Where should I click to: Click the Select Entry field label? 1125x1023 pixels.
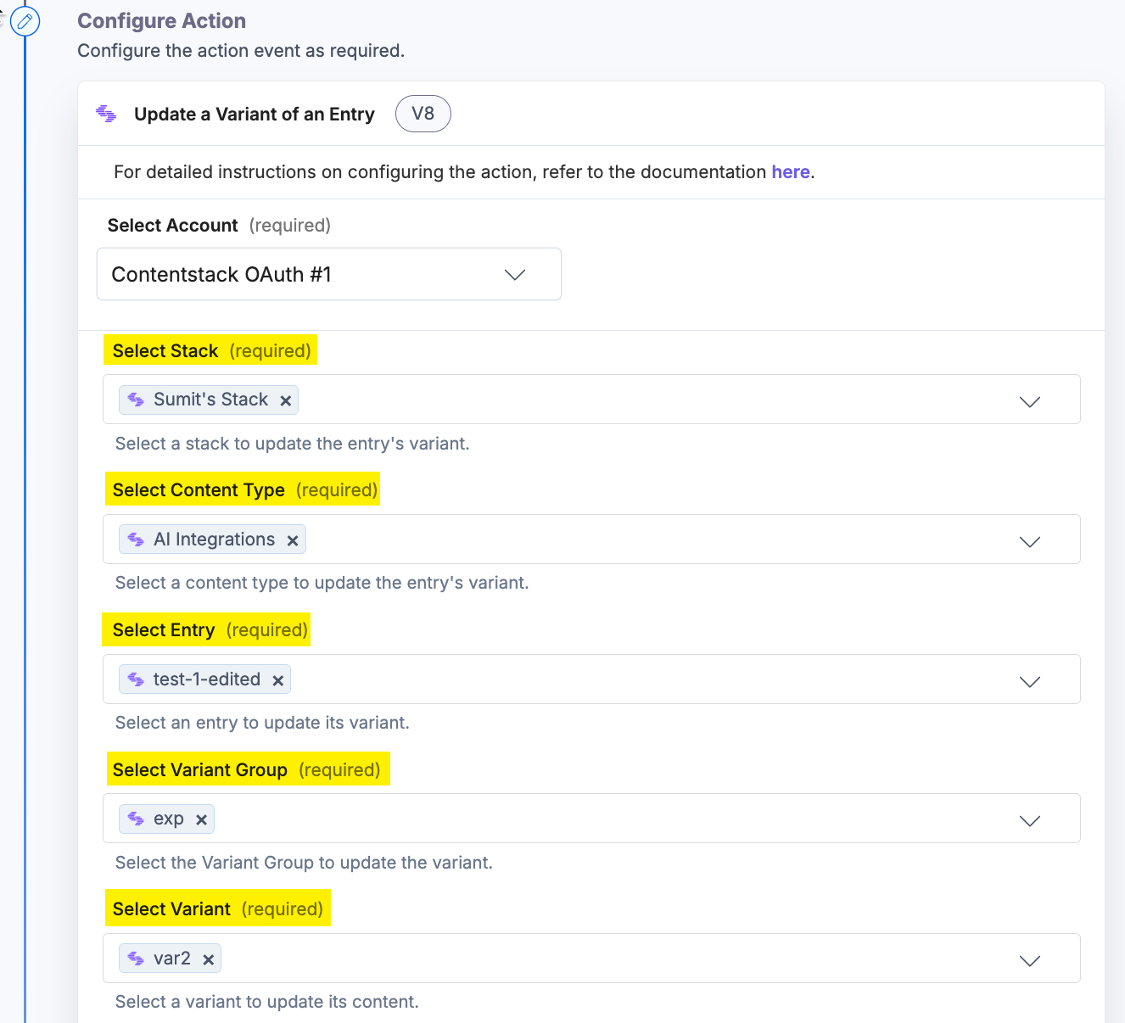tap(164, 630)
